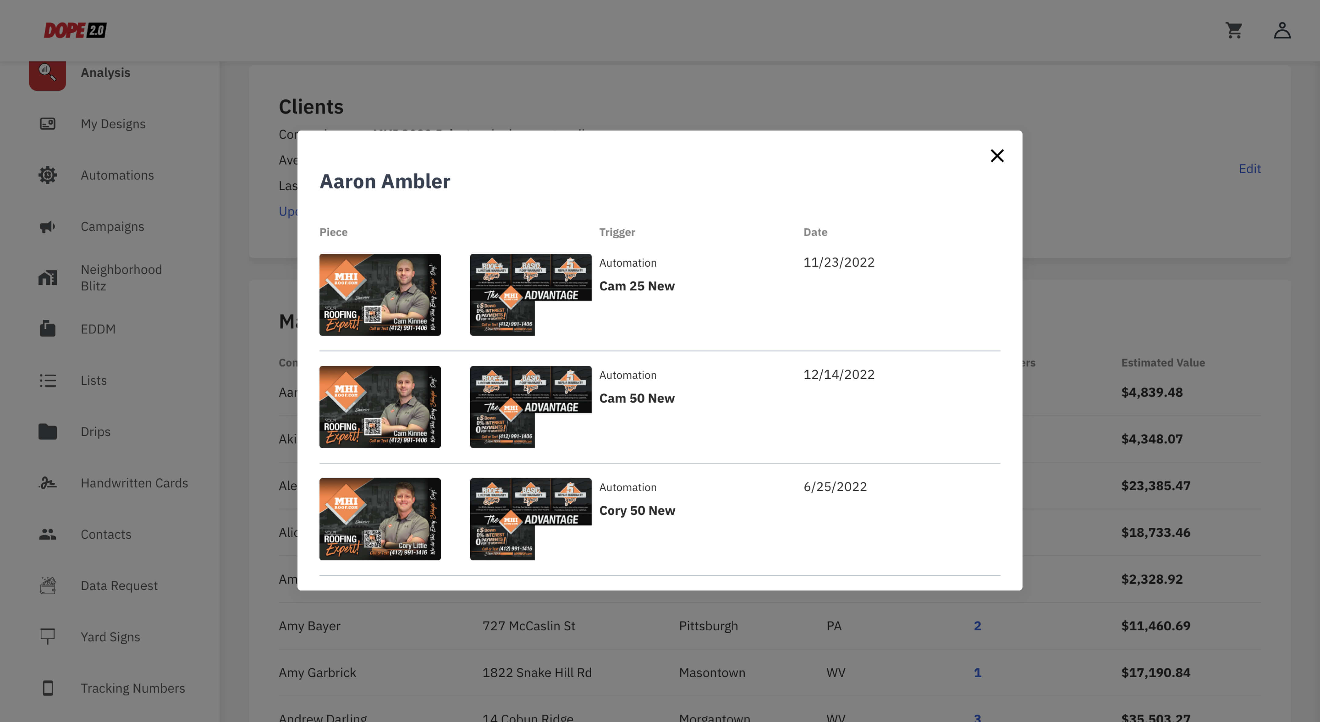Click the Analysis magnifier icon

[48, 72]
